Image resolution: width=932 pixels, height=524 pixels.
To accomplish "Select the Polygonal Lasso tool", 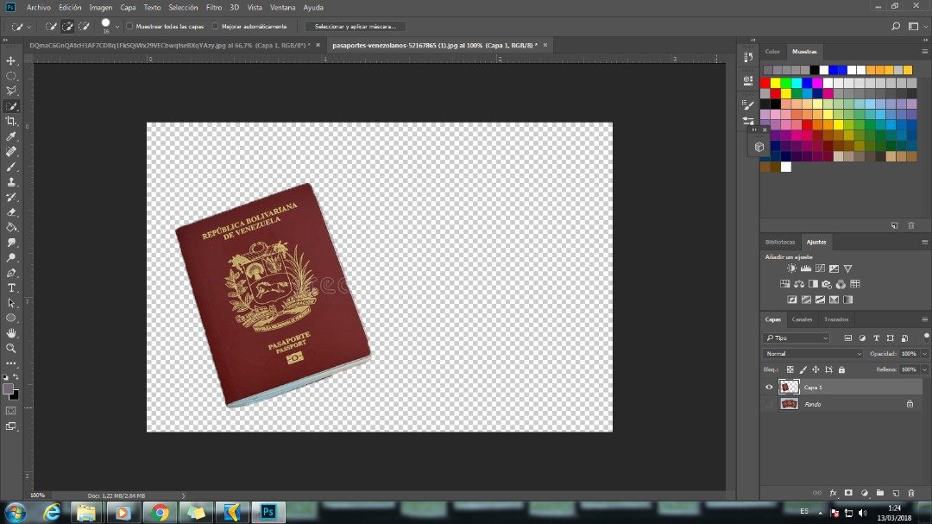I will [x=11, y=91].
